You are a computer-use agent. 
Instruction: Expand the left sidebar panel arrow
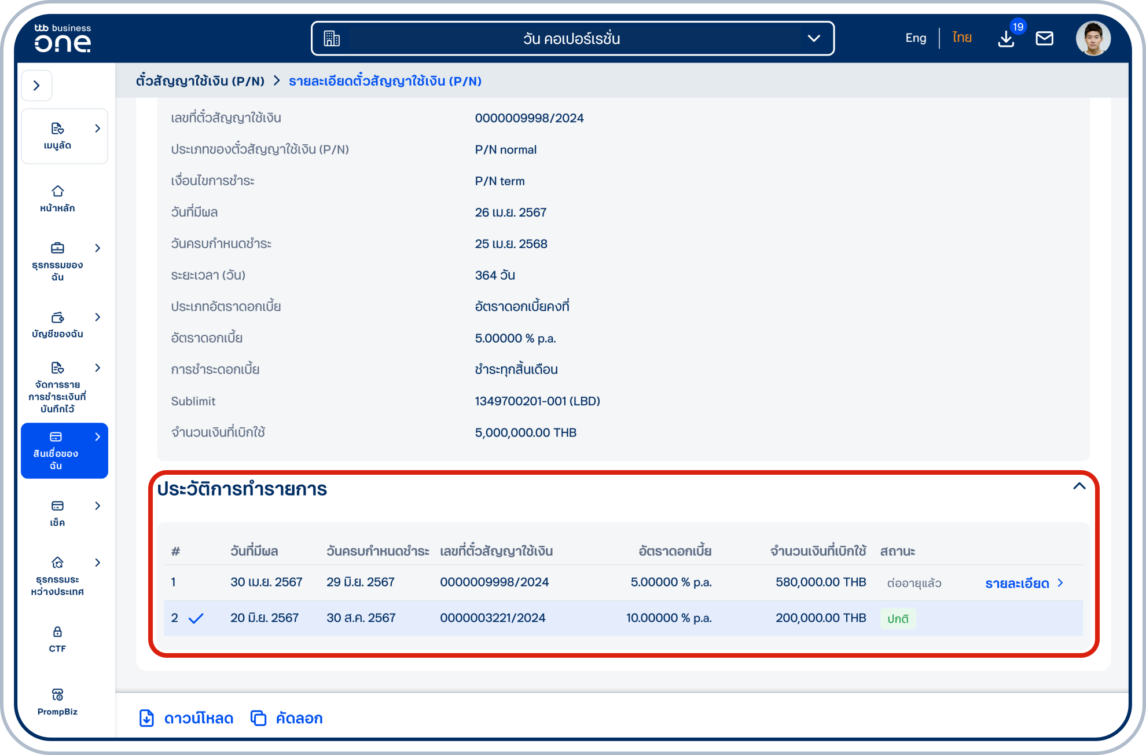click(36, 86)
